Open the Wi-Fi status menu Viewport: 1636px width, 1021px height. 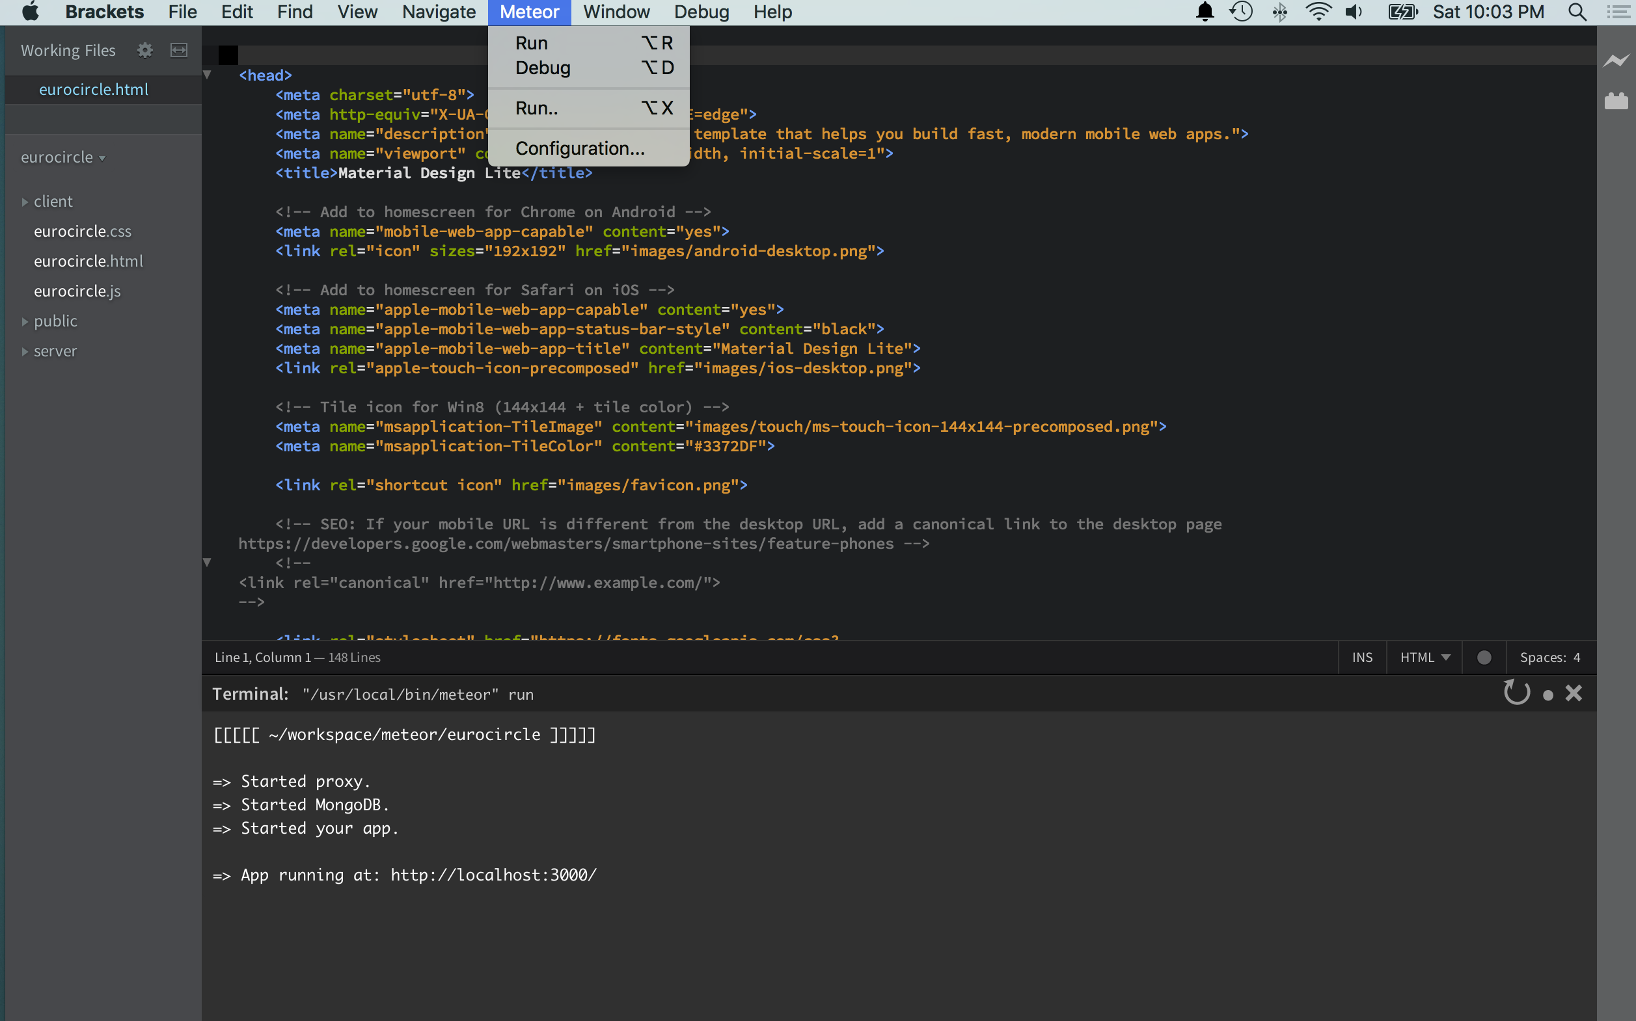click(x=1318, y=12)
